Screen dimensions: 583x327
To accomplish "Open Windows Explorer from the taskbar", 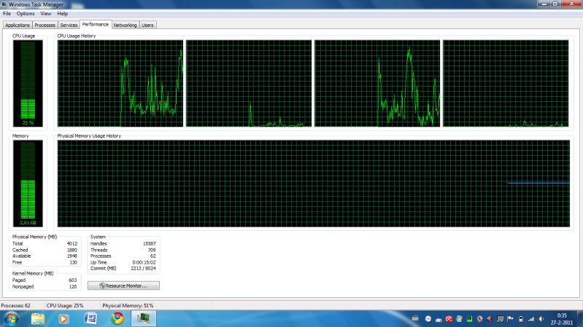I will click(38, 319).
